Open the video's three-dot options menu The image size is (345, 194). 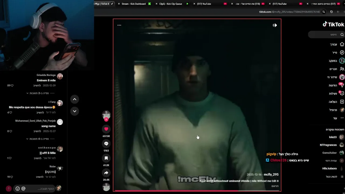[x=119, y=25]
